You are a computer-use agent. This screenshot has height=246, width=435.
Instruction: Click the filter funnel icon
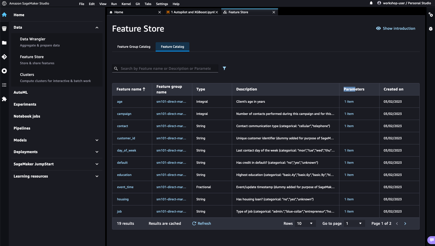point(224,68)
